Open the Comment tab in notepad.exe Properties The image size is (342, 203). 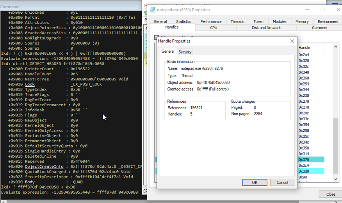[319, 28]
